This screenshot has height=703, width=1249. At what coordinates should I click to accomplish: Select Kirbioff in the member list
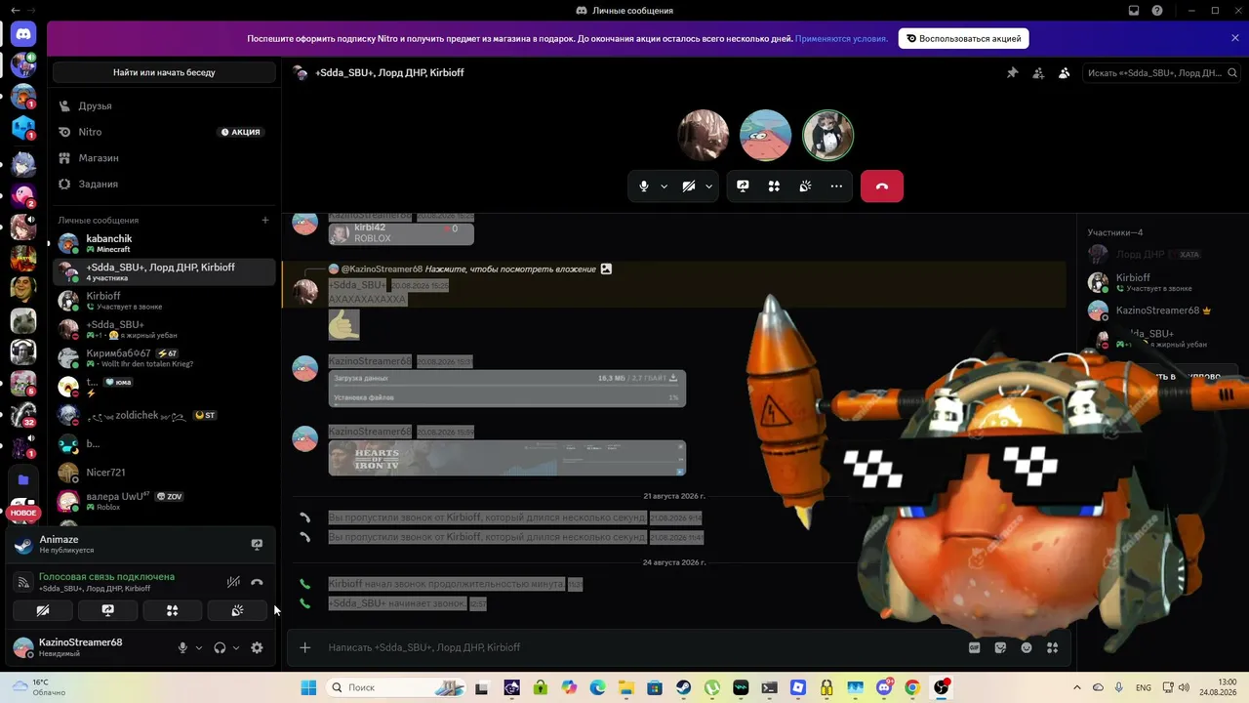[x=1161, y=282]
